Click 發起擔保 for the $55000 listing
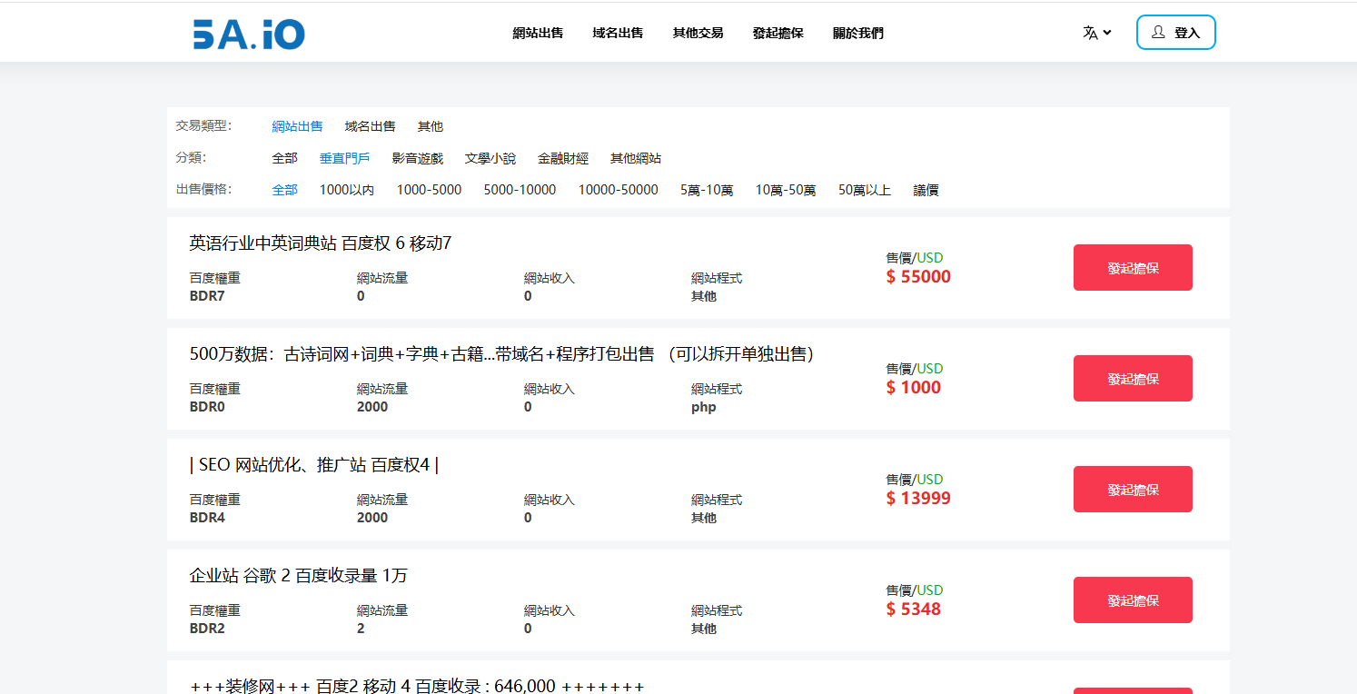The width and height of the screenshot is (1357, 694). (1133, 267)
